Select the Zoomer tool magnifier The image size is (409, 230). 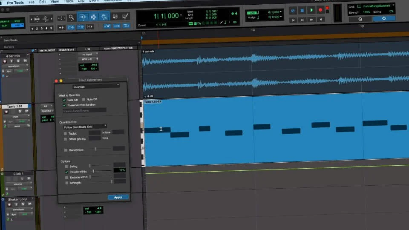(x=71, y=17)
